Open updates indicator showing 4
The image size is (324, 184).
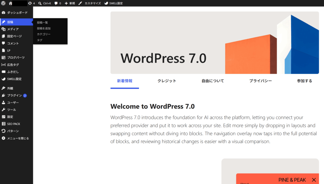coord(31,3)
